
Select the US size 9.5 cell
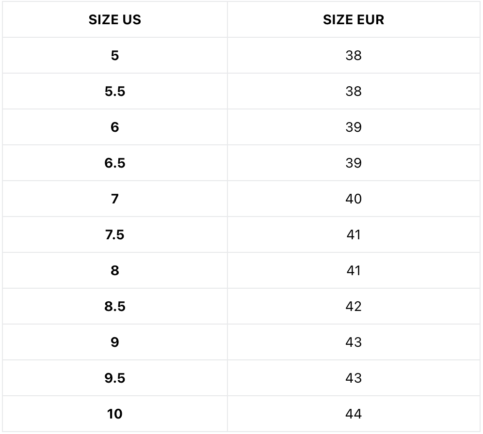115,378
